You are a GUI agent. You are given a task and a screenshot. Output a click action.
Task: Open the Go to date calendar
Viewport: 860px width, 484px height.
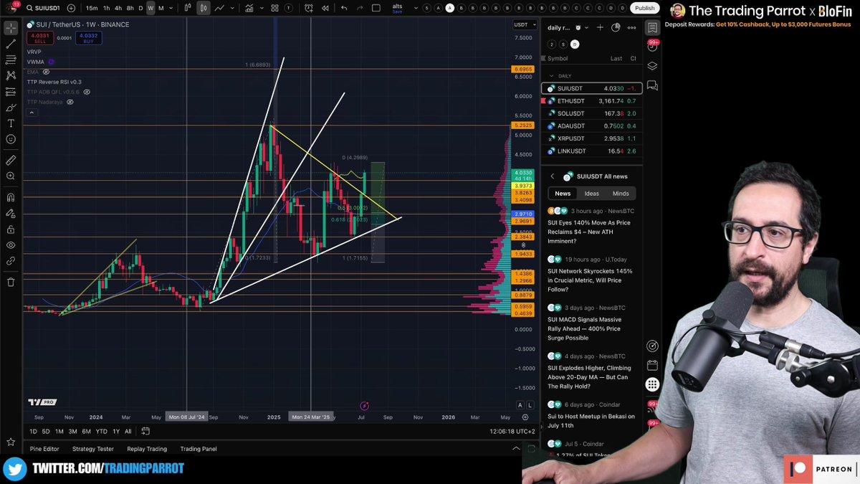145,431
